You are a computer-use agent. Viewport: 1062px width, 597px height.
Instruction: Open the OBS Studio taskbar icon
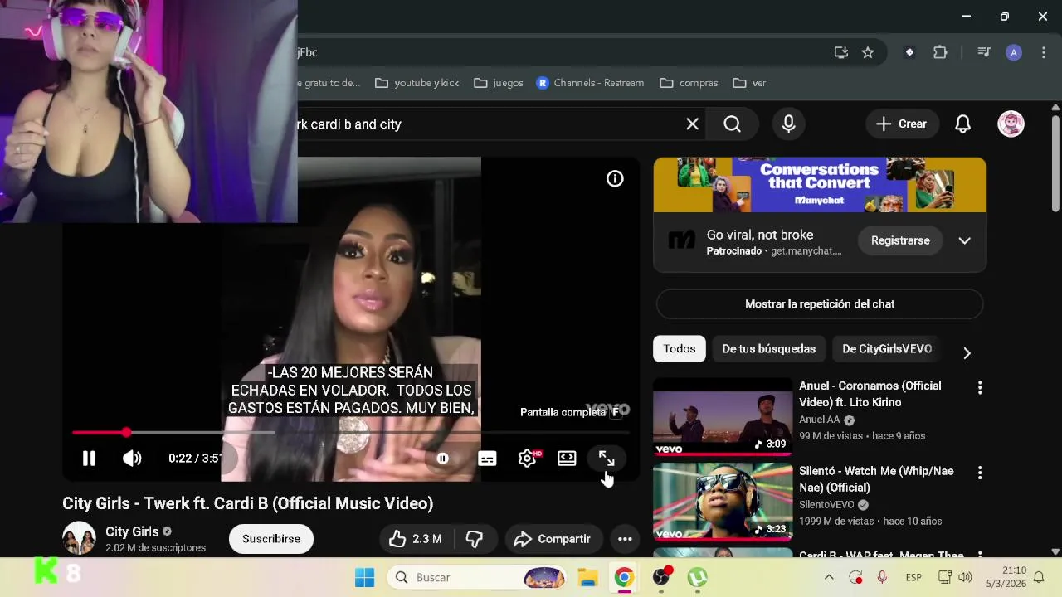pos(661,577)
